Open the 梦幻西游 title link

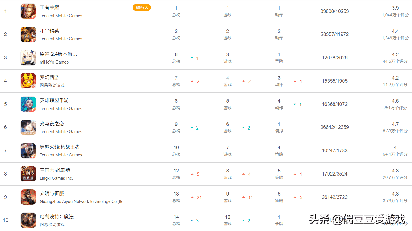pos(49,77)
